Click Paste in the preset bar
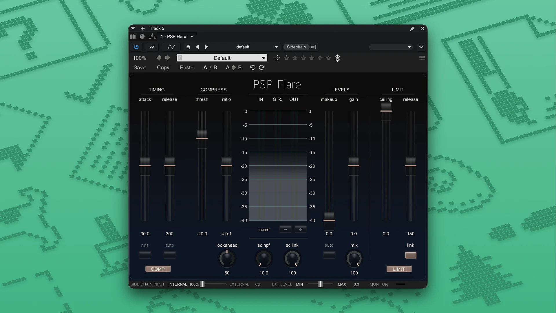This screenshot has height=313, width=556. point(186,68)
